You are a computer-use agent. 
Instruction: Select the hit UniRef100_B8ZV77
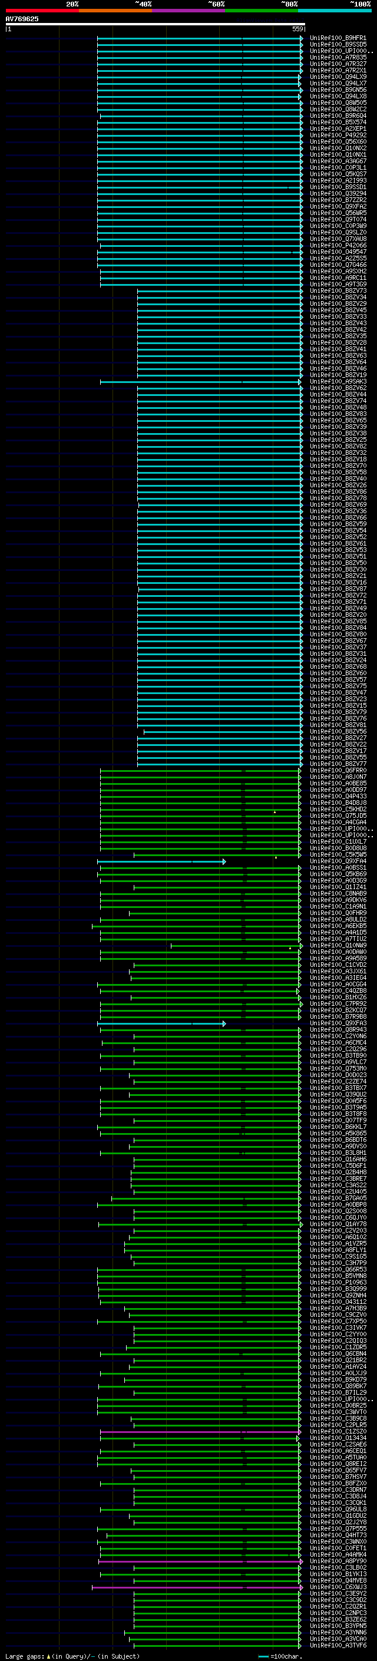coord(338,764)
